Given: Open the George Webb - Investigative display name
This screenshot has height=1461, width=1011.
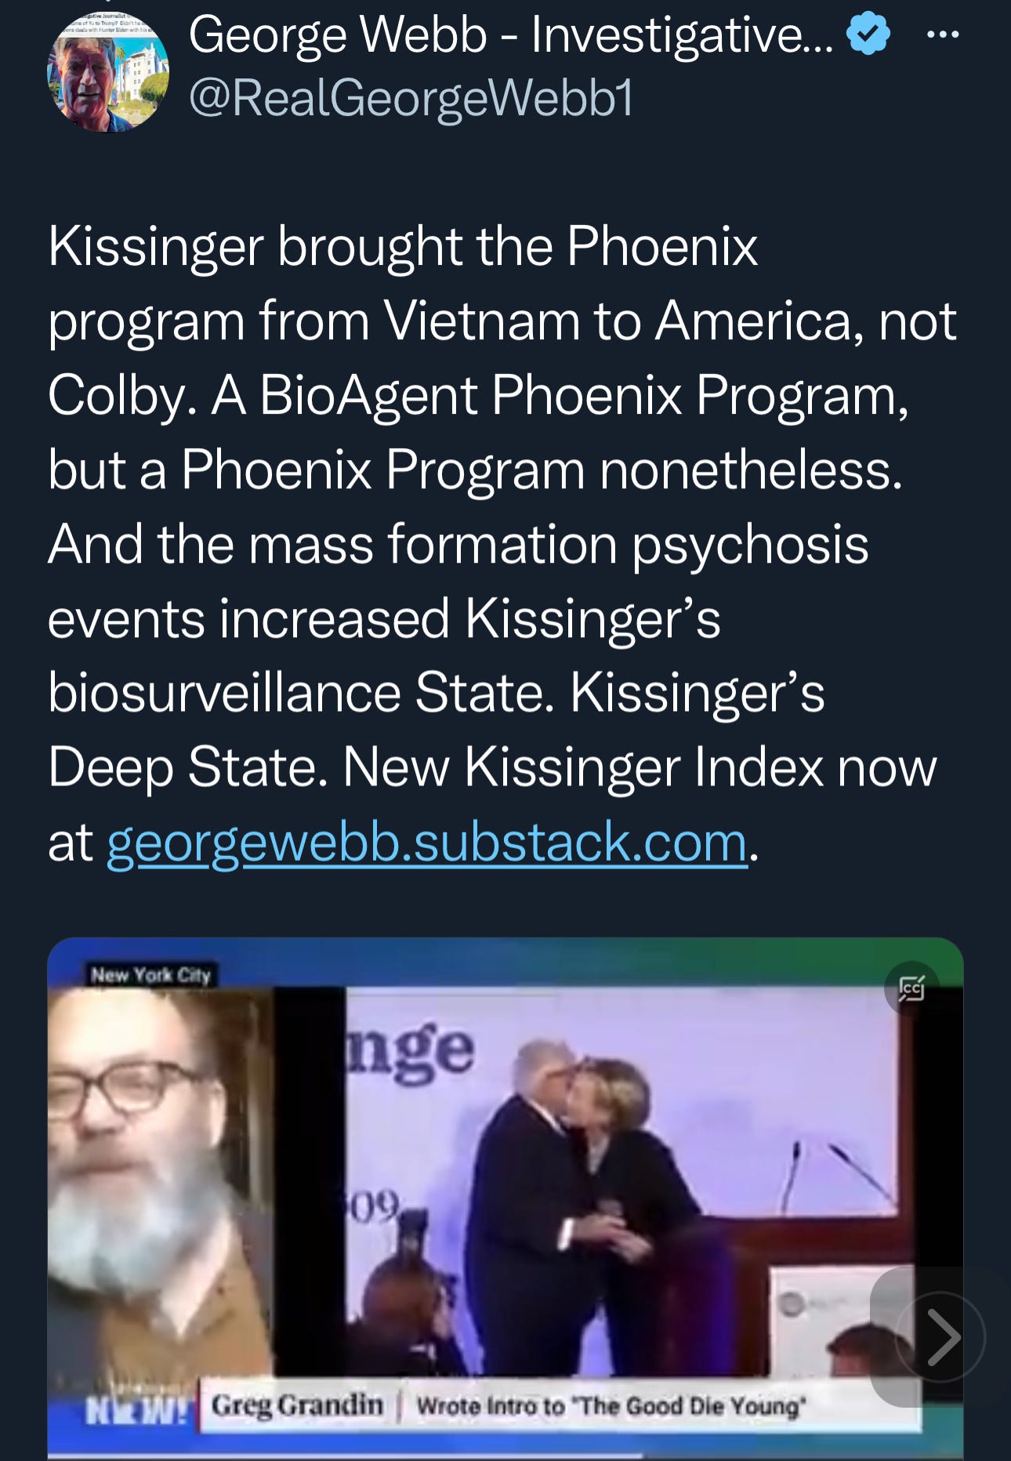Looking at the screenshot, I should tap(512, 35).
